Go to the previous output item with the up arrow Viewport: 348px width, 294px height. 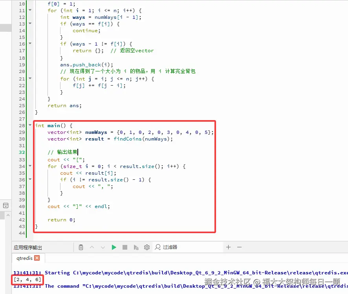(92, 247)
